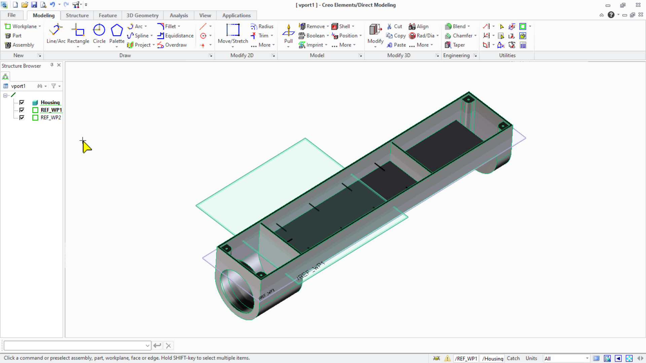The height and width of the screenshot is (363, 646).
Task: Expand the Arc dropdown arrow
Action: coord(146,26)
